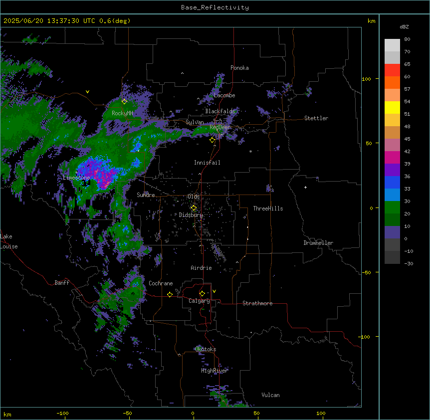Select the Airdrie label

coord(202,268)
